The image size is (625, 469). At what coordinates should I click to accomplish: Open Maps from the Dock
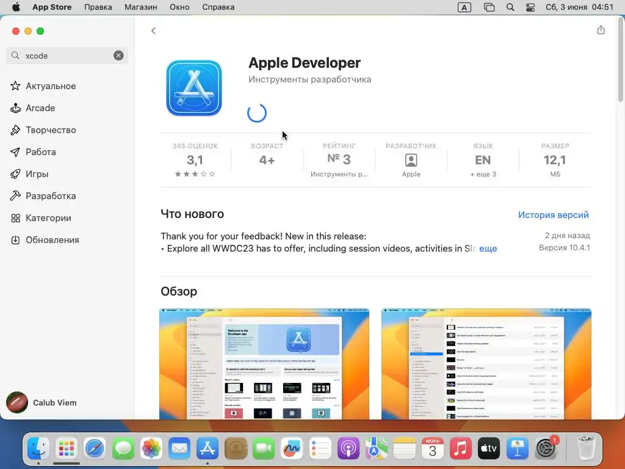[x=376, y=449]
